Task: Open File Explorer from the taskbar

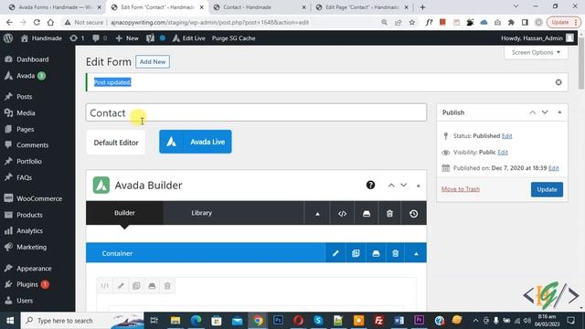Action: (x=175, y=321)
